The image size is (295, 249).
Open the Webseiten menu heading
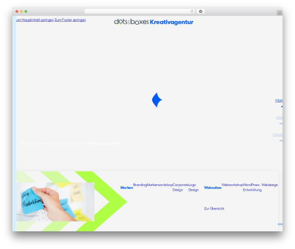point(212,188)
